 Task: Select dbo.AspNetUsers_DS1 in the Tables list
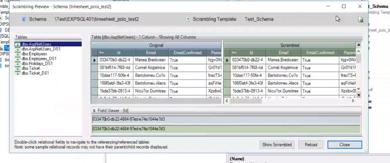click(41, 49)
